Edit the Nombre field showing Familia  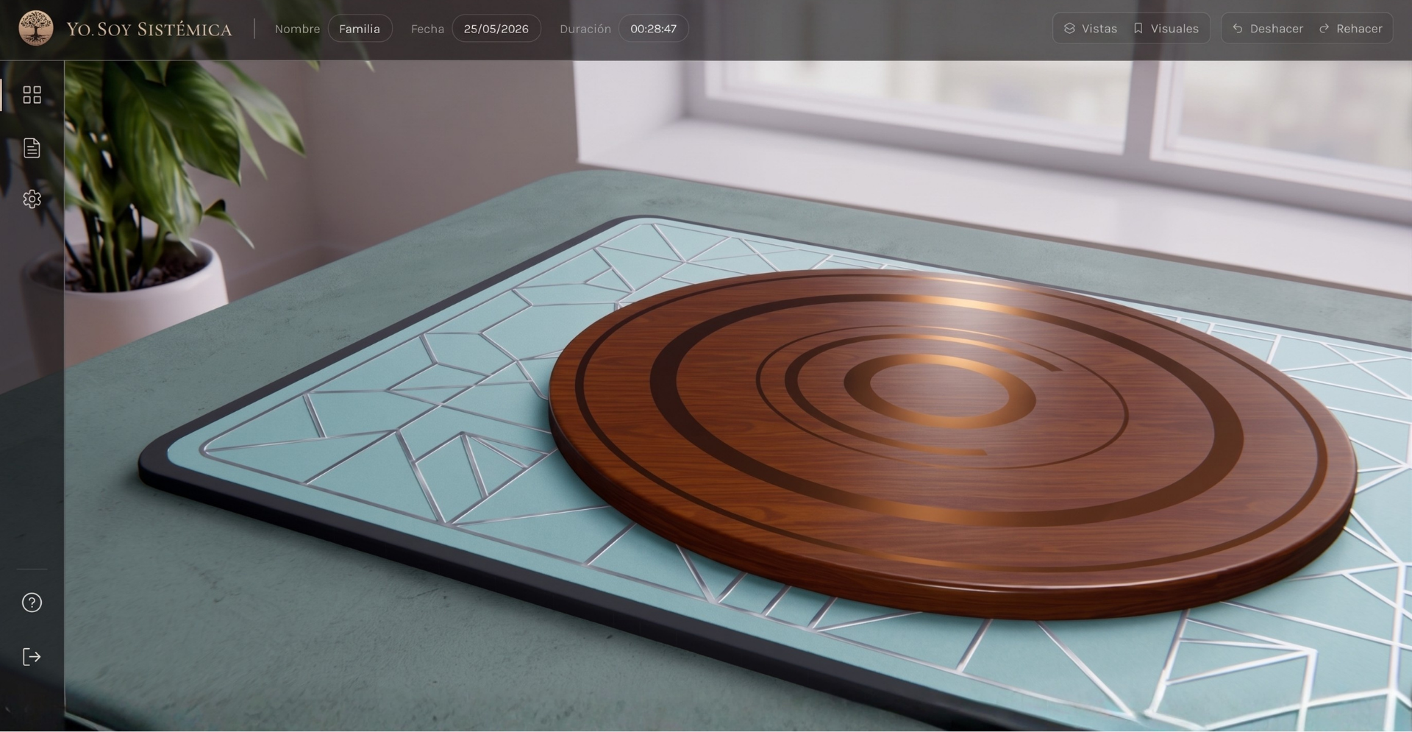tap(360, 29)
